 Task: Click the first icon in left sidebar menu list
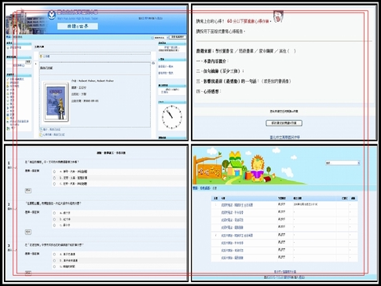point(8,79)
